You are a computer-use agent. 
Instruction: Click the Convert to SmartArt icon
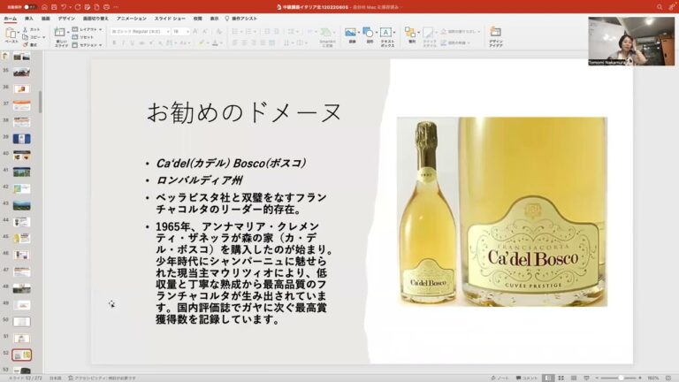point(327,33)
